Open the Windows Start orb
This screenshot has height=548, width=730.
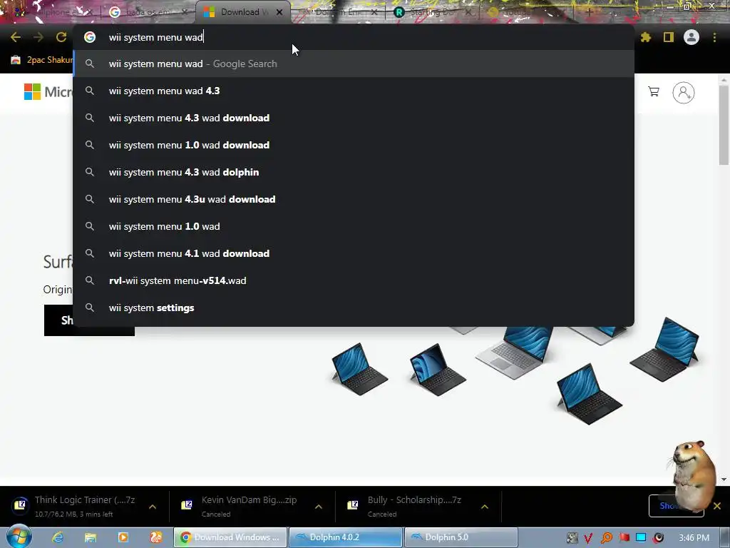[x=19, y=537]
